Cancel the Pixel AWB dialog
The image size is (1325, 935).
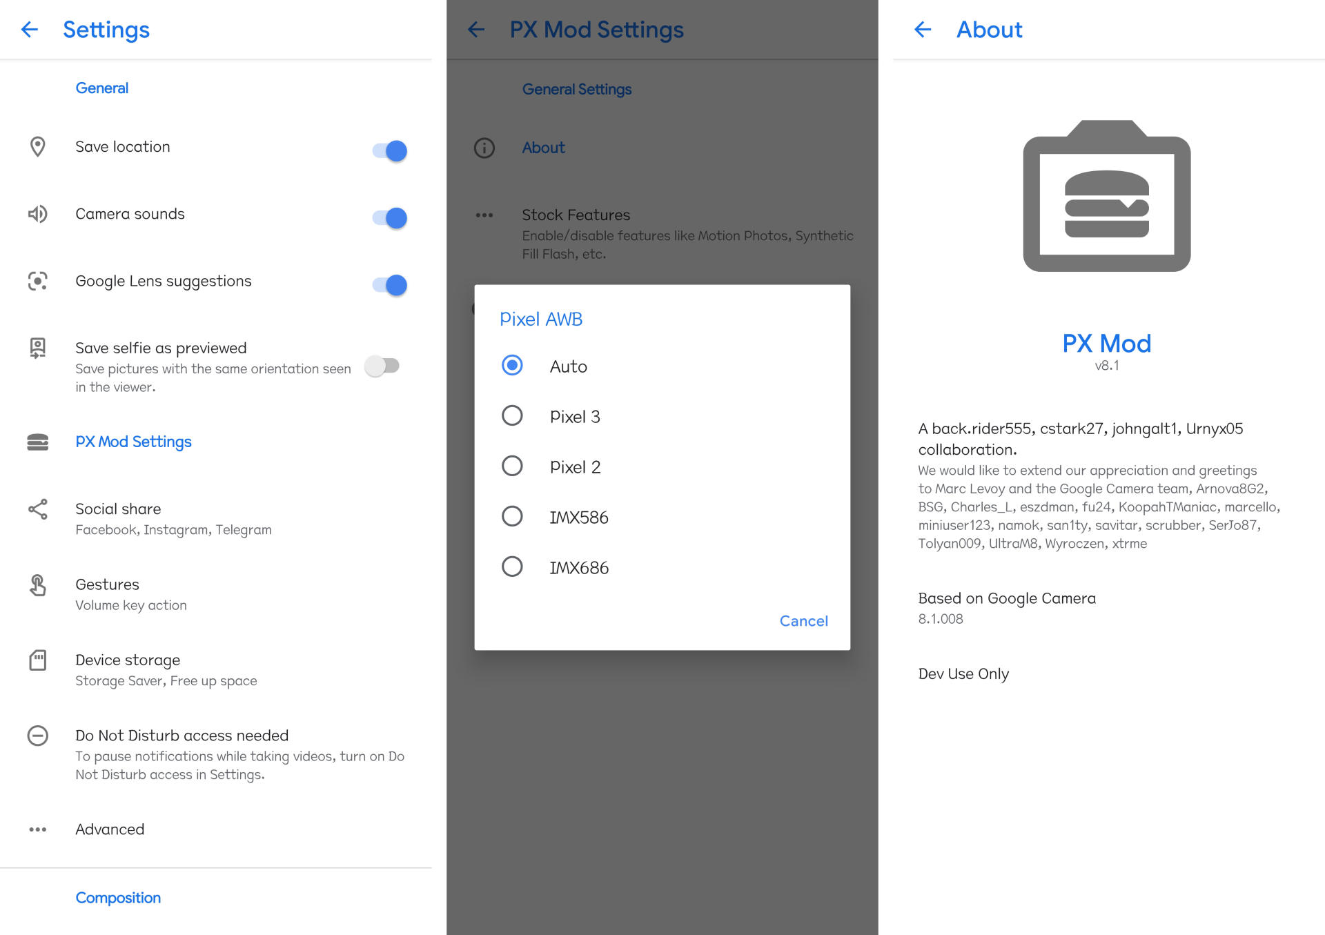click(x=804, y=620)
